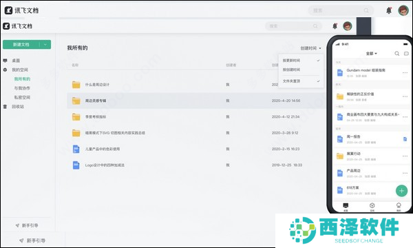The height and width of the screenshot is (248, 413).
Task: Click the document icon of 儿童产品中的色彩使用
Action: 76,149
